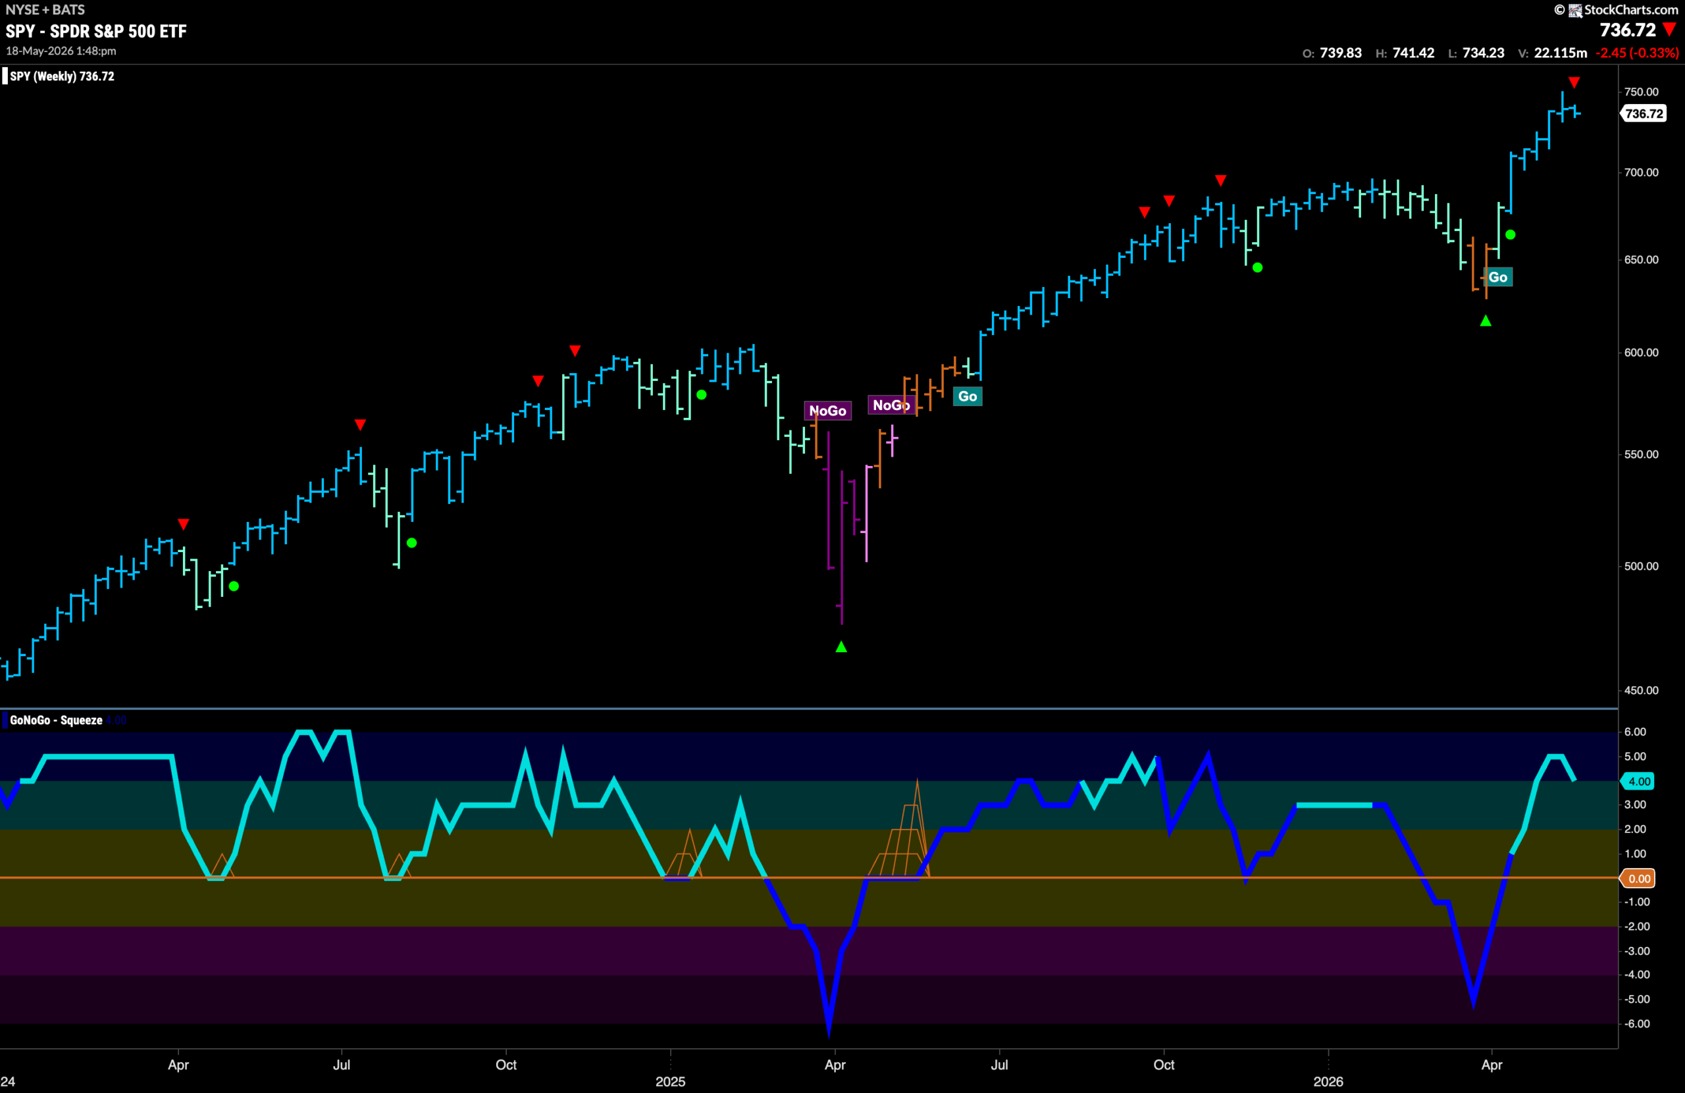Click the high value 741.42
This screenshot has width=1685, height=1093.
[1413, 53]
